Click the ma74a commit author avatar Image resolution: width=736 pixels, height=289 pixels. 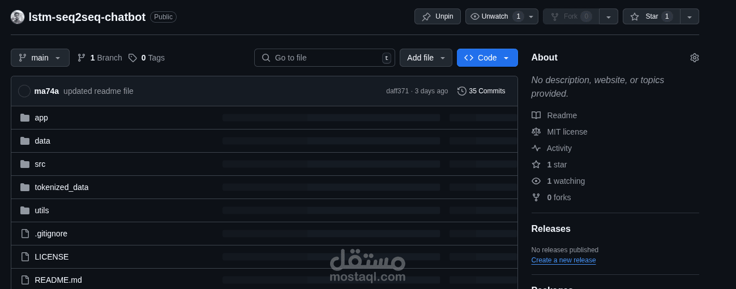point(24,91)
